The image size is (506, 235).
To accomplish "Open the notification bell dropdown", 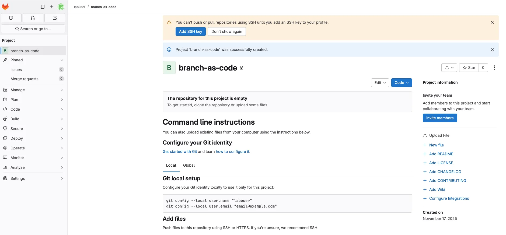I will (x=449, y=68).
